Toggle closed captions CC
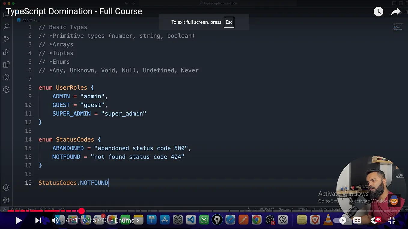The width and height of the screenshot is (408, 229). pos(357,220)
